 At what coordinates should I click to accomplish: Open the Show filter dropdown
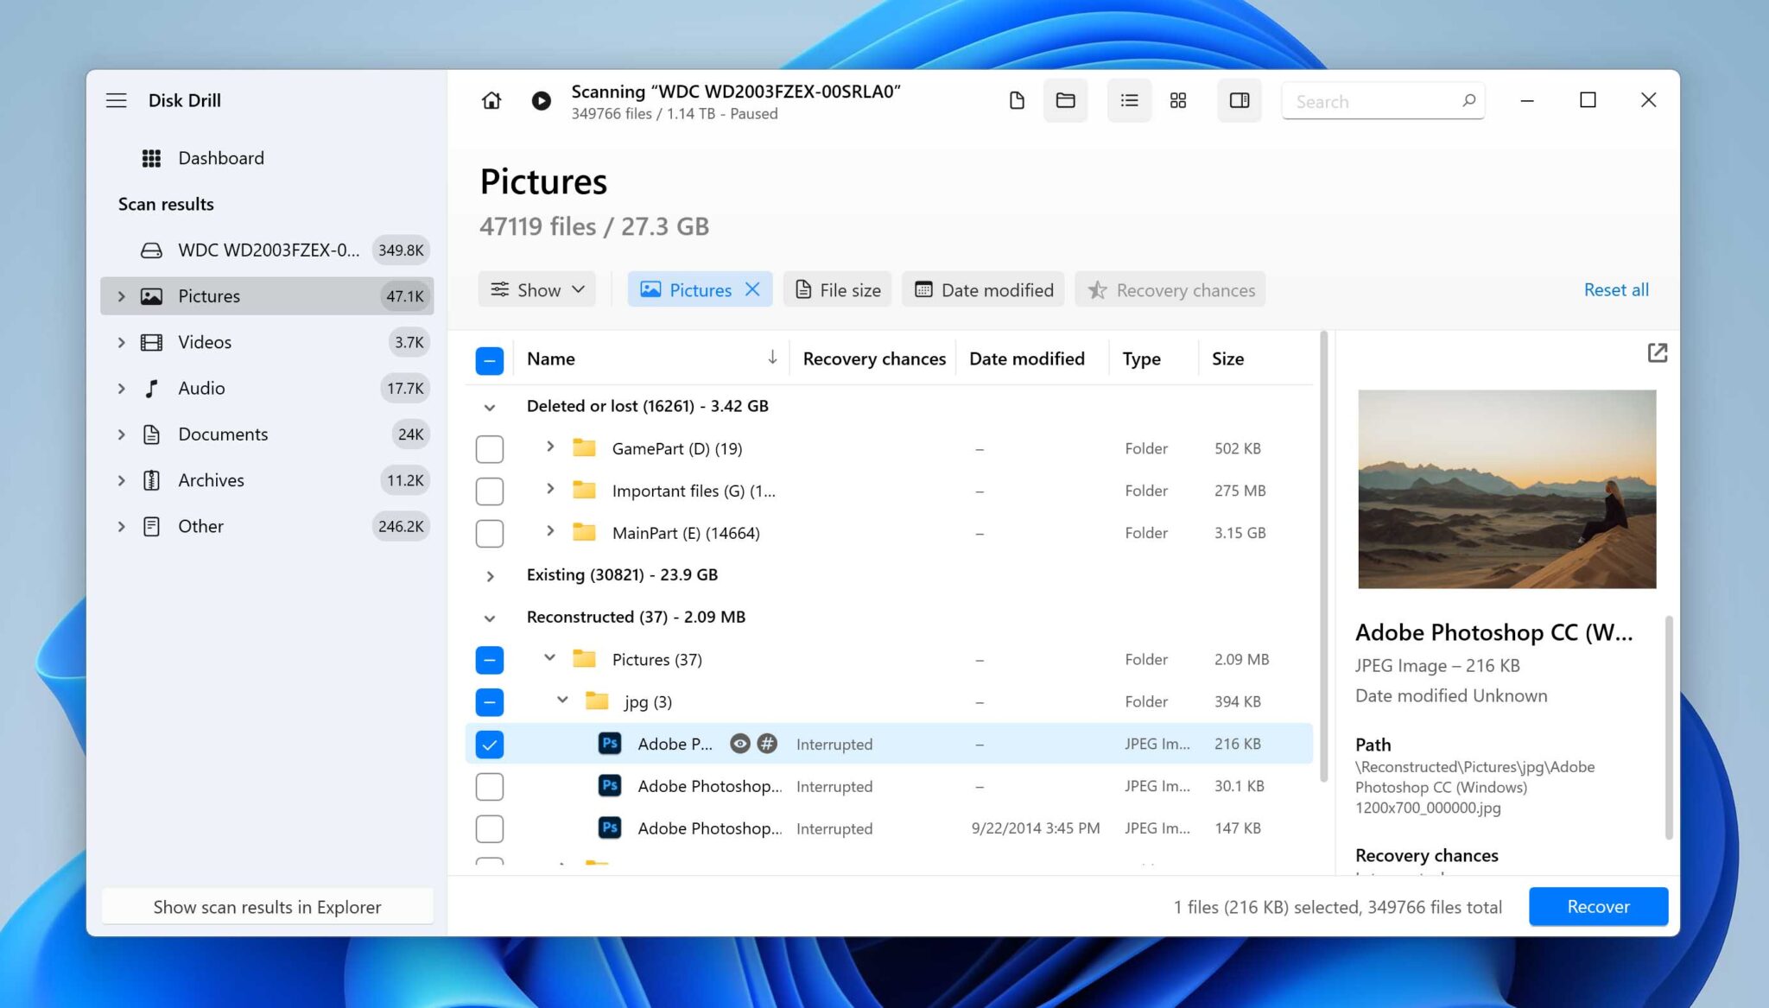pyautogui.click(x=536, y=289)
